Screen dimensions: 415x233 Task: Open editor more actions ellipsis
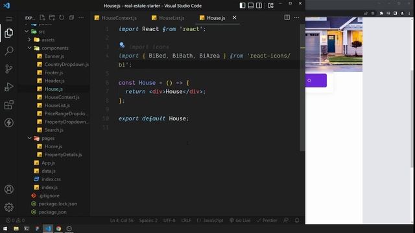tap(296, 17)
